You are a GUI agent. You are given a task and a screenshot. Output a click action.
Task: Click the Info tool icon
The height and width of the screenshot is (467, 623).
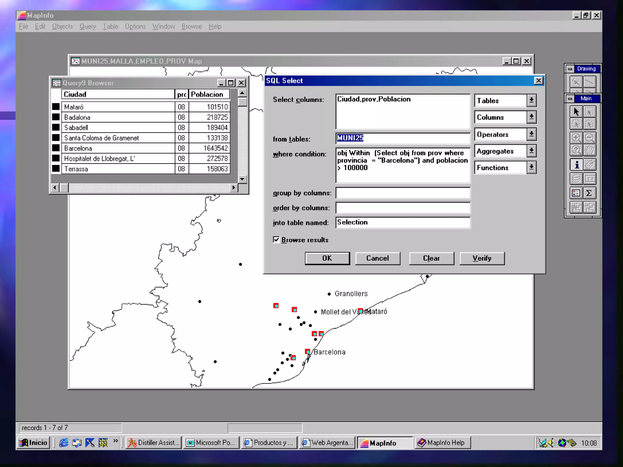tap(576, 165)
